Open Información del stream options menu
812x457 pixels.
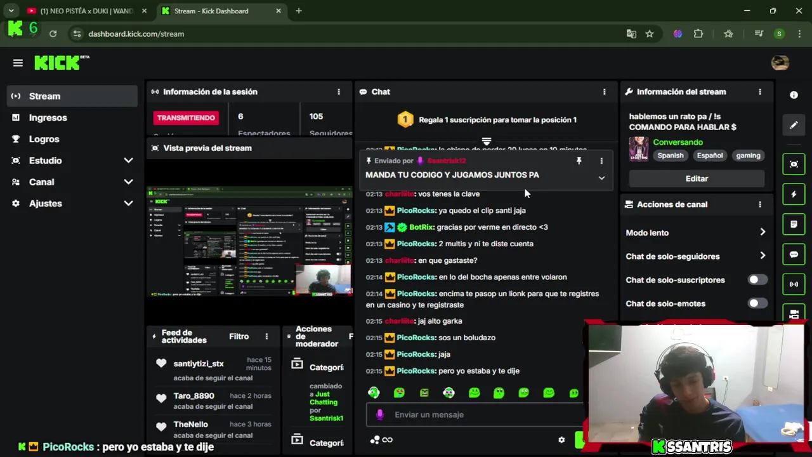[x=760, y=92]
